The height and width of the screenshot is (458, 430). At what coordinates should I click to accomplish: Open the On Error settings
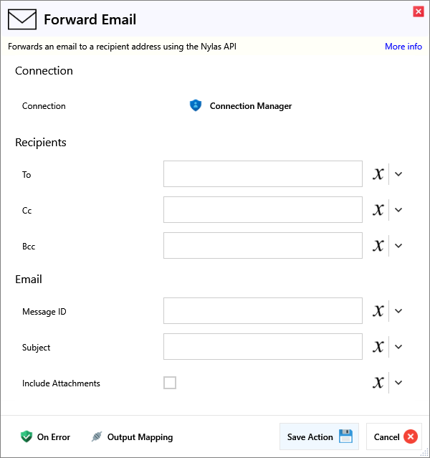point(45,436)
